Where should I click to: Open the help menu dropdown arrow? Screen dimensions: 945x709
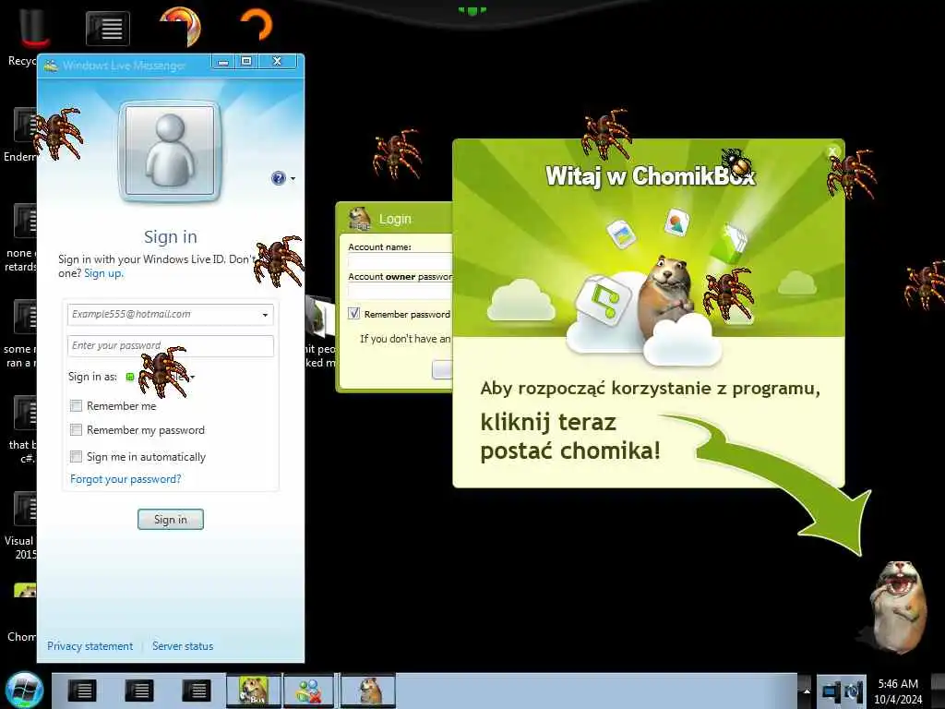pos(293,178)
